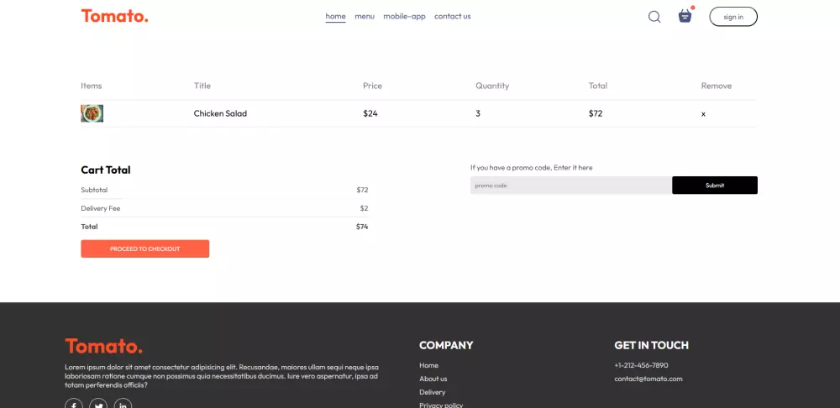Screen dimensions: 840x408
Task: Focus the promo code input field
Action: (570, 186)
